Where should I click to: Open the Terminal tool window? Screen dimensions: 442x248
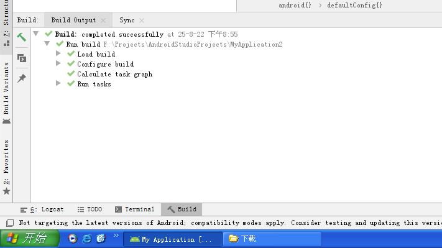click(135, 209)
